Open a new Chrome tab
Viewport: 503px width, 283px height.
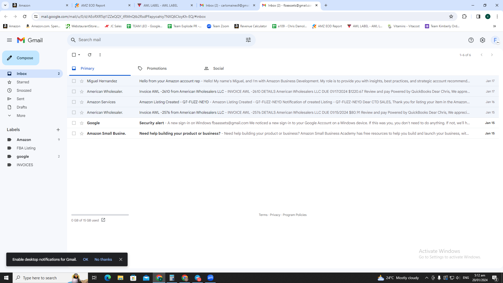point(326,5)
